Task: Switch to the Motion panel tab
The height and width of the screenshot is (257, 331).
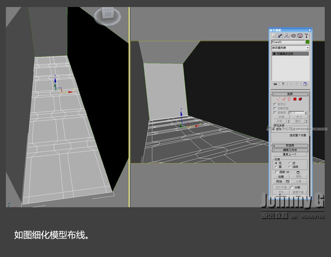Action: [x=293, y=35]
